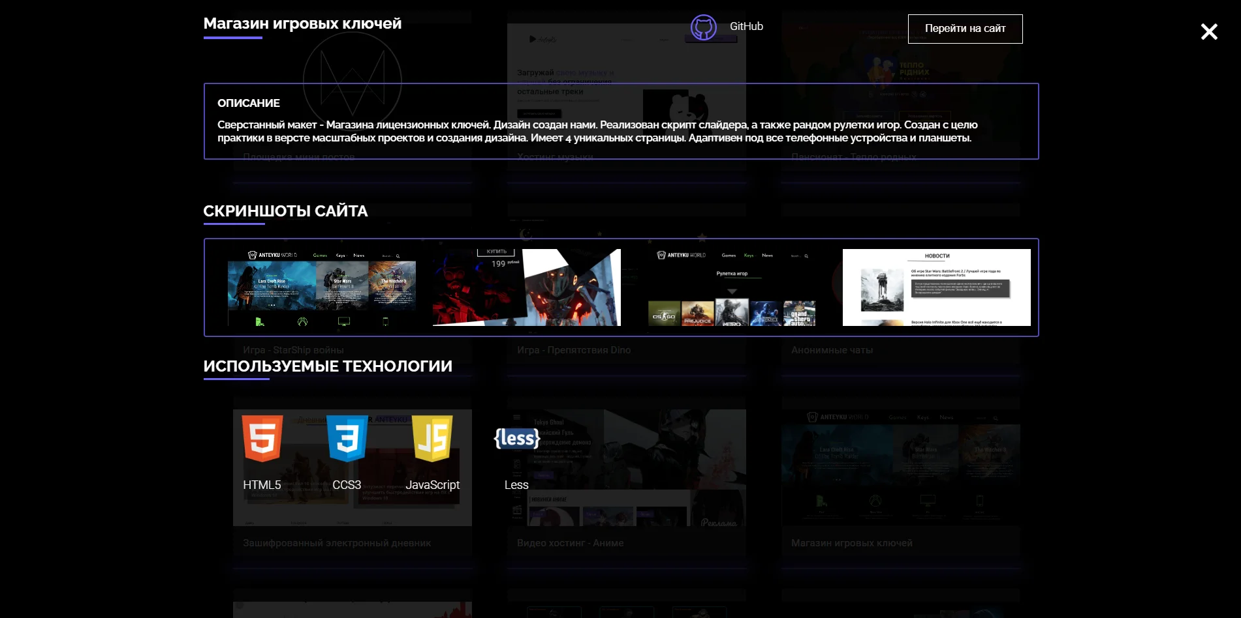Screen dimensions: 1241x618
Task: Click the HTML5 technology label
Action: click(x=262, y=485)
